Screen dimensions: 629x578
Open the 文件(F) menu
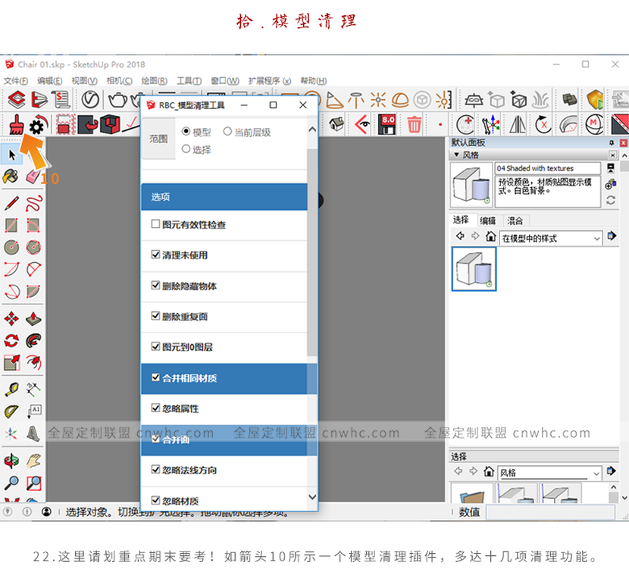point(16,81)
